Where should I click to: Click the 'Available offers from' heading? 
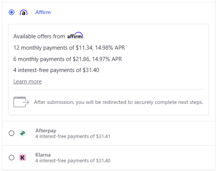39,36
